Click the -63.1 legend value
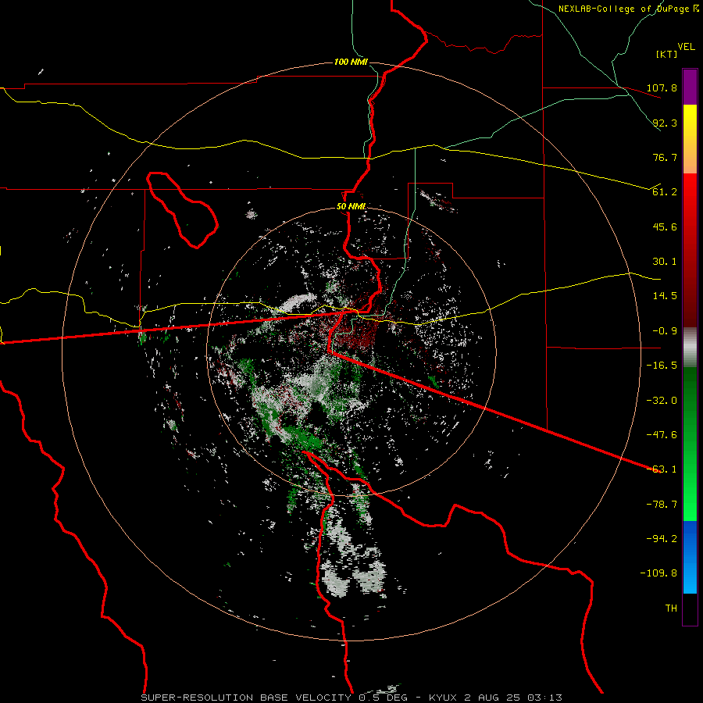703x703 pixels. click(x=662, y=469)
